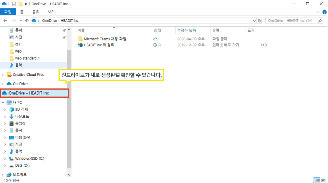The image size is (328, 183).
Task: Switch to the 보기 ribbon tab
Action: pos(51,12)
